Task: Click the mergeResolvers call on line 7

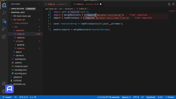Action: (x=82, y=29)
